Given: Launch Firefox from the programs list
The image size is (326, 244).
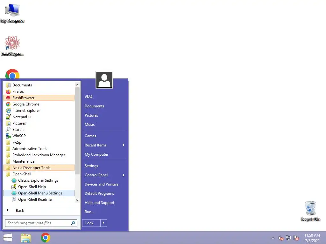Looking at the screenshot, I should tap(39, 91).
